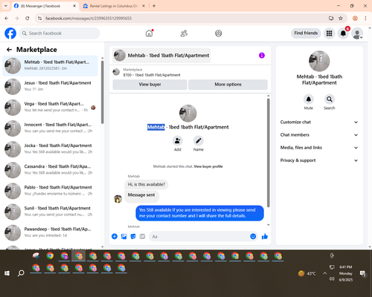Open more actions plus icon in composer
This screenshot has width=372, height=297.
click(x=115, y=236)
